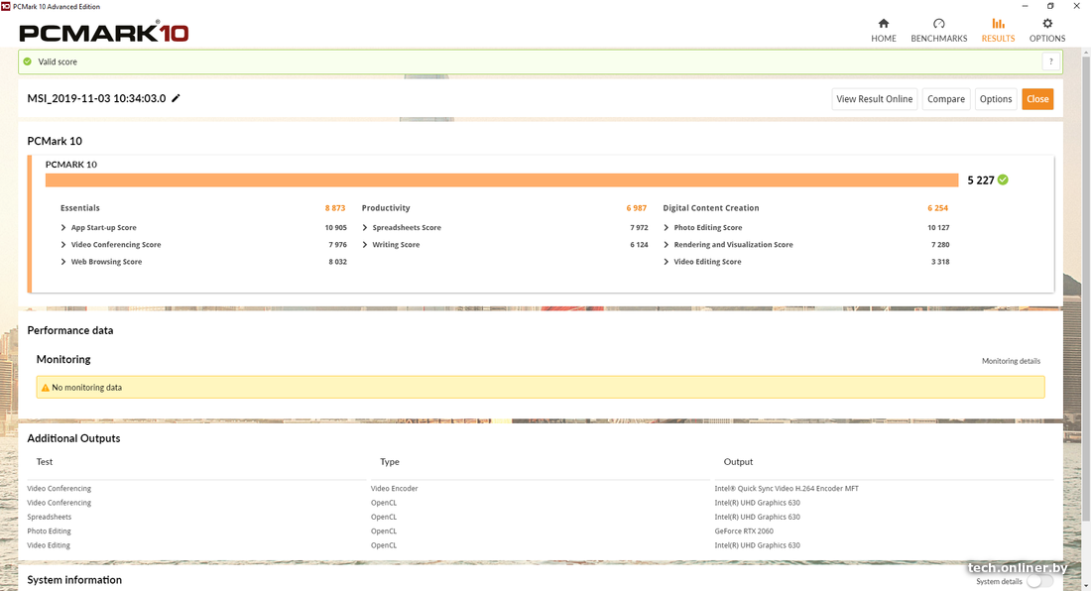Image resolution: width=1091 pixels, height=591 pixels.
Task: Expand Photo Editing Score row
Action: 667,228
